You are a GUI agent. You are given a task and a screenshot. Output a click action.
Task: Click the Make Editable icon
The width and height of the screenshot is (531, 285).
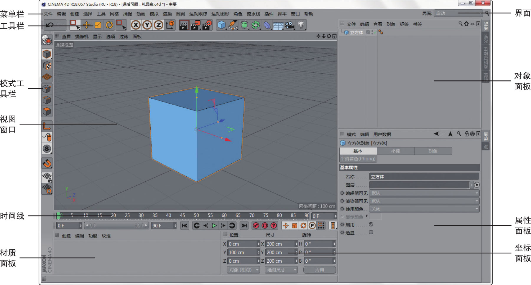tap(47, 40)
